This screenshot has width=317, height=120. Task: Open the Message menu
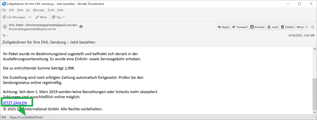(39, 10)
